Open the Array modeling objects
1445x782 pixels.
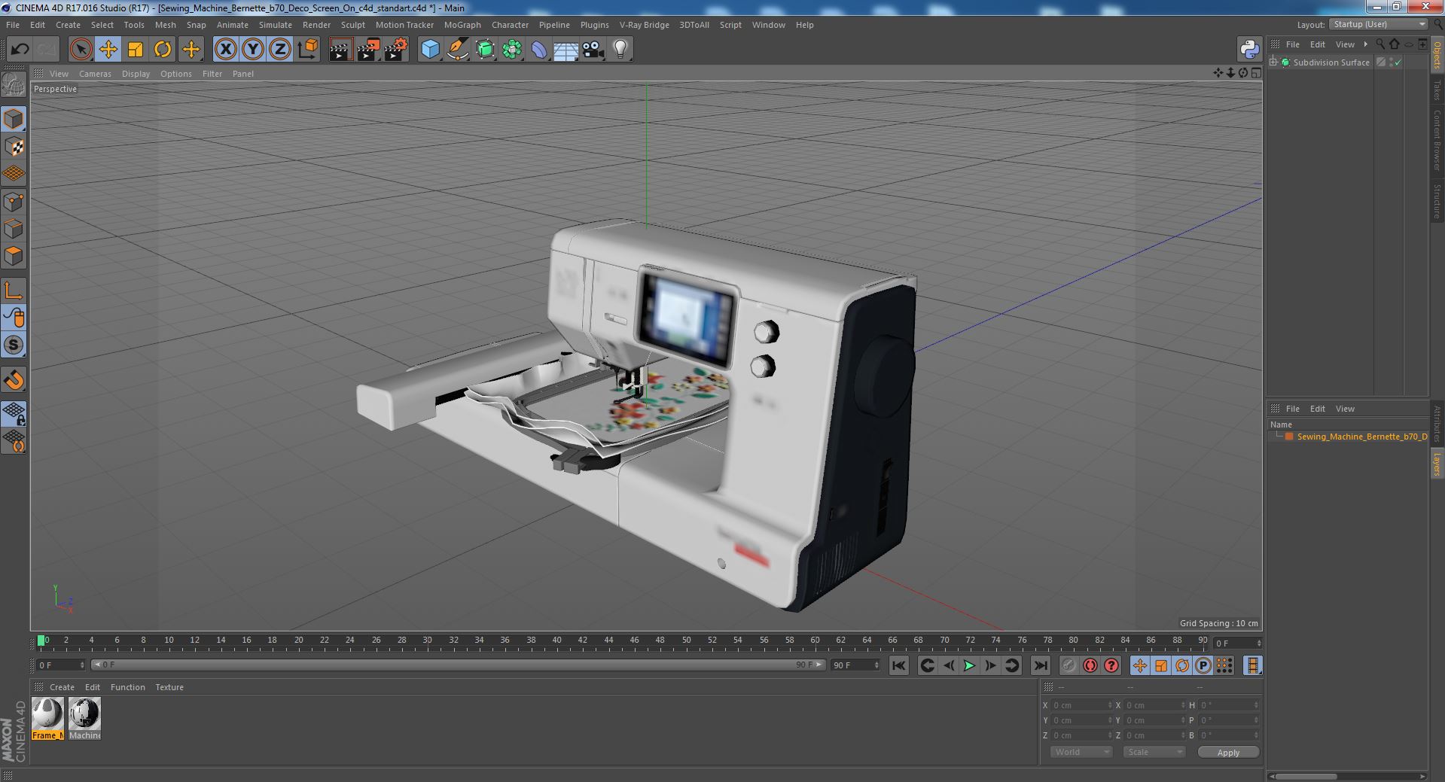click(513, 50)
